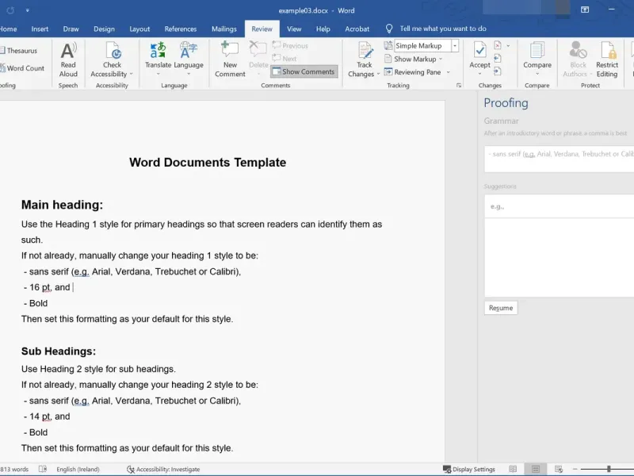Open Restrict Editing

coord(607,60)
